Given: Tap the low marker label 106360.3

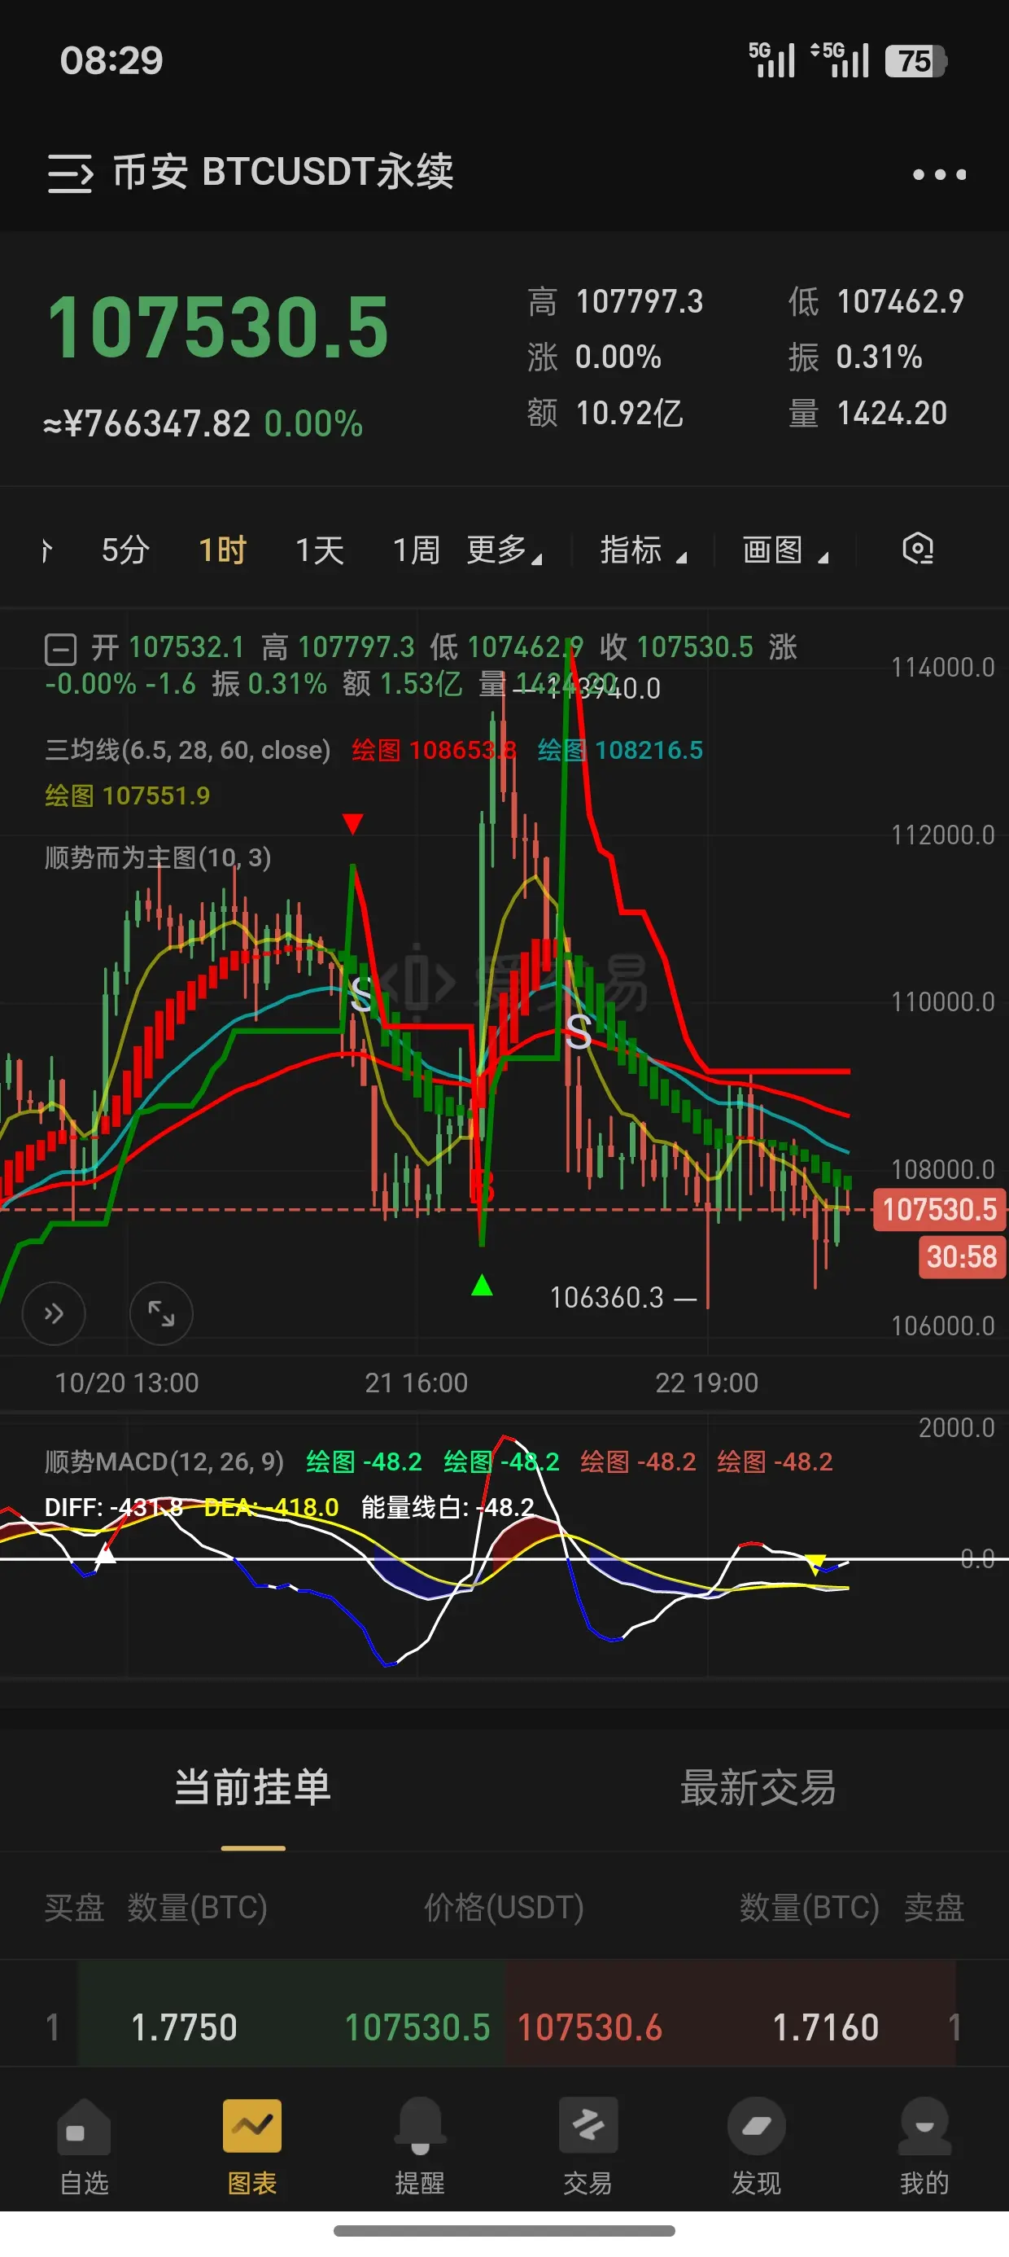Looking at the screenshot, I should coord(606,1297).
